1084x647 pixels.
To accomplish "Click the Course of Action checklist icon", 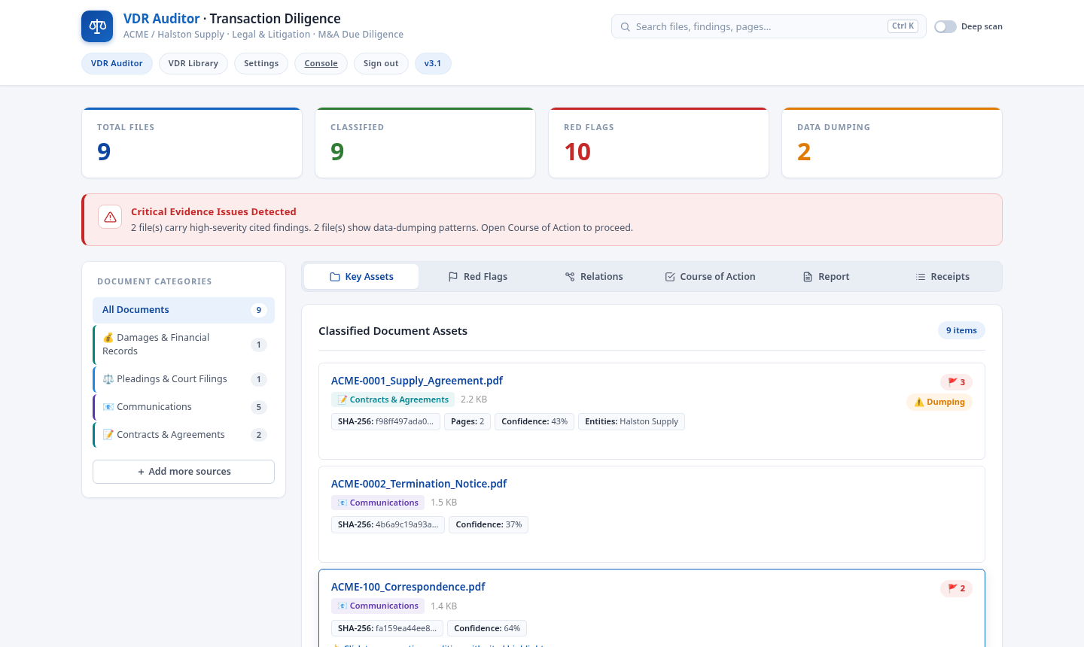I will pos(670,277).
